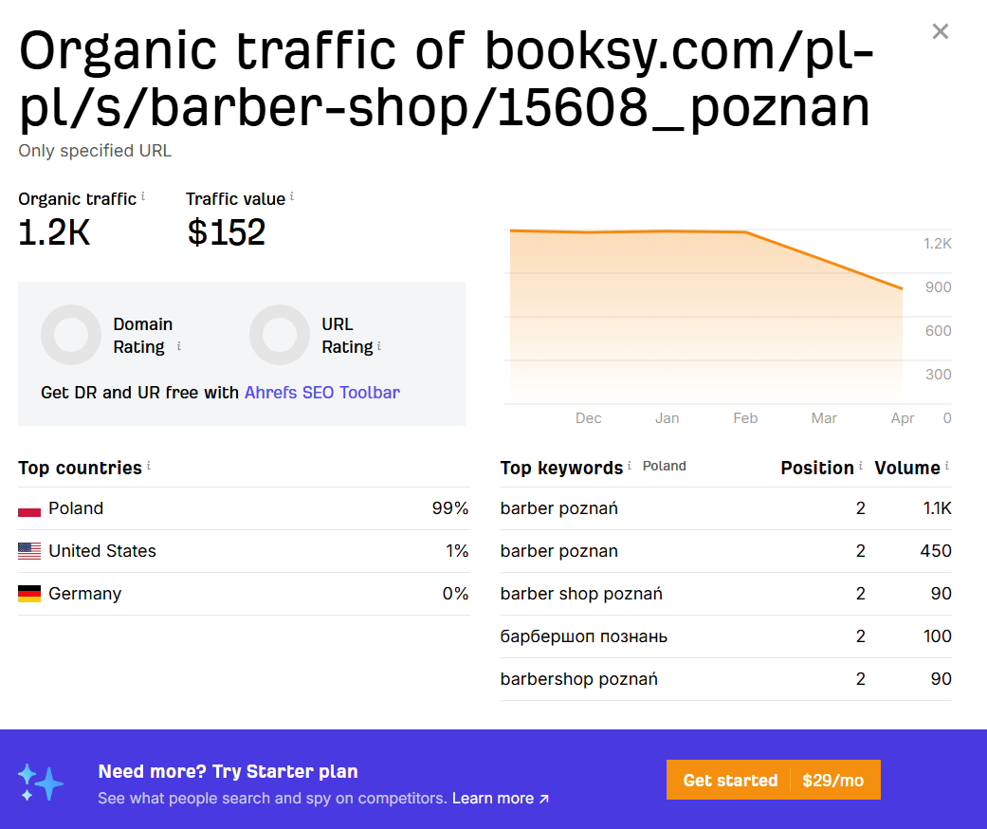Viewport: 987px width, 829px height.
Task: Click info icon next to Top countries
Action: (149, 466)
